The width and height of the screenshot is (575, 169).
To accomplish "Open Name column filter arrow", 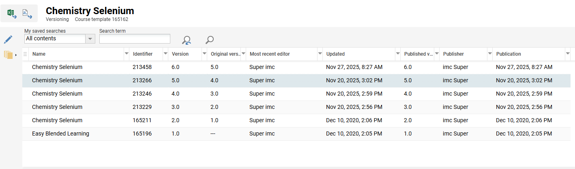I will pos(126,54).
